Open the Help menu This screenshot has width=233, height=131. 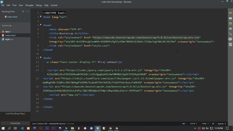46,5
